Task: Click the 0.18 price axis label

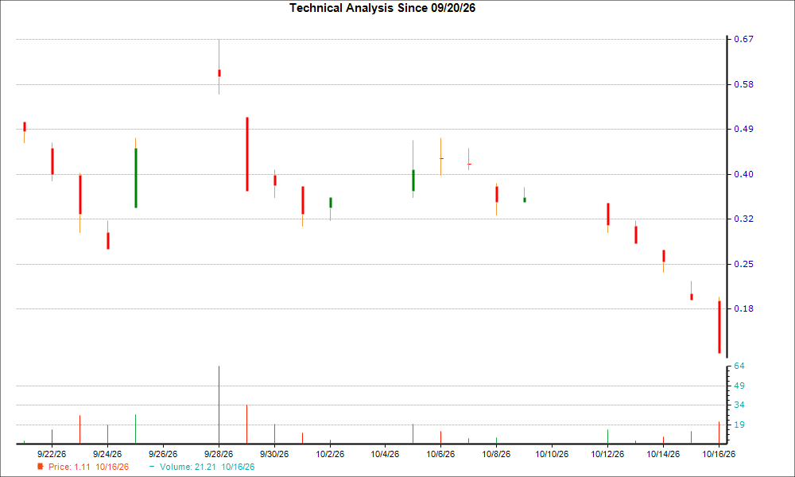Action: tap(744, 308)
